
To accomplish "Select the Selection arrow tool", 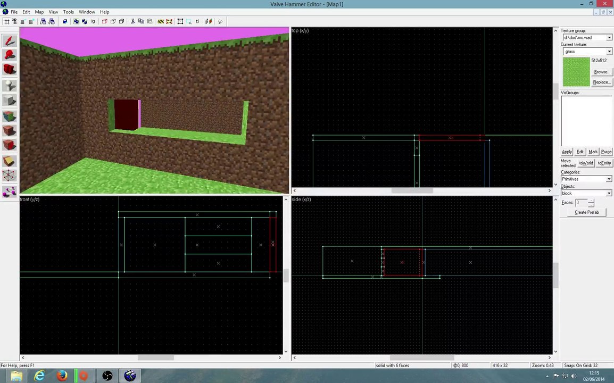I will 10,41.
